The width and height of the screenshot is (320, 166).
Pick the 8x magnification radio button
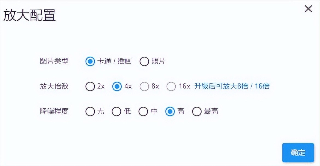click(144, 87)
